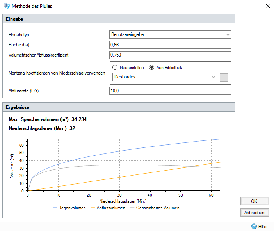Click the Methode des Pluies title icon
The height and width of the screenshot is (231, 274).
click(x=7, y=6)
